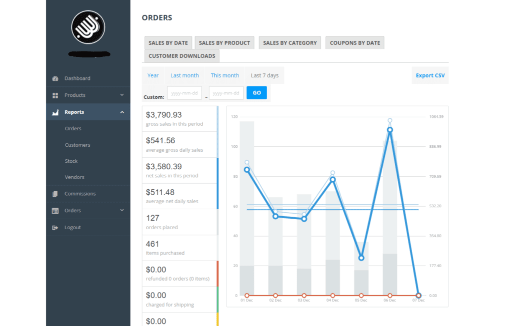
Task: Click the Dashboard gauge icon
Action: (x=55, y=78)
